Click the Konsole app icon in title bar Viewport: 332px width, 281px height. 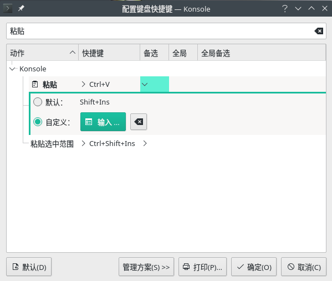point(8,8)
